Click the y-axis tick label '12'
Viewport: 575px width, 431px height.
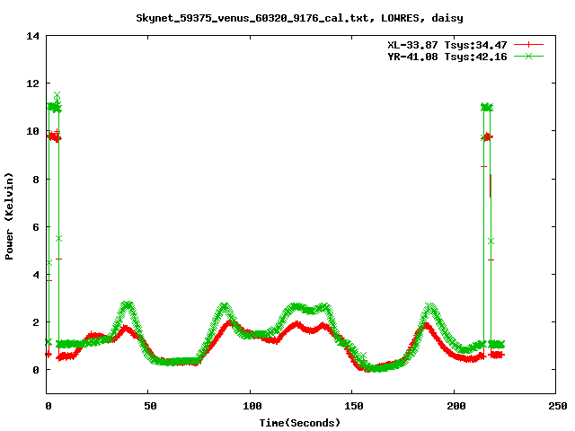pos(32,84)
